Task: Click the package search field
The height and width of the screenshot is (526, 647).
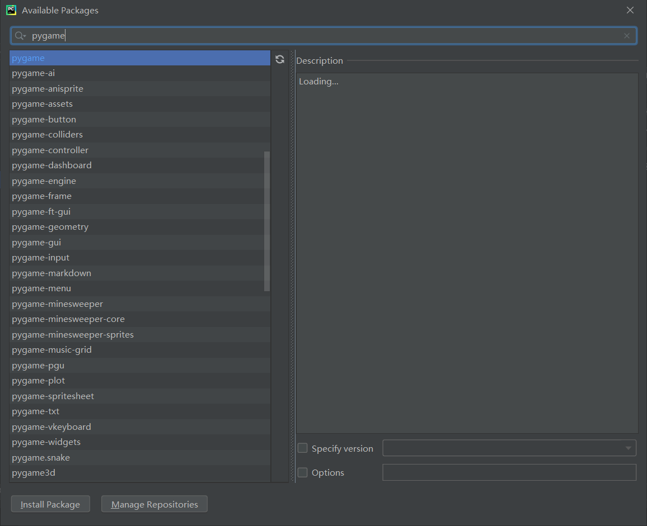Action: [x=324, y=36]
